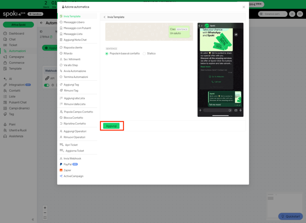The width and height of the screenshot is (306, 223).
Task: Collapse the left sidebar
Action: tap(33, 219)
